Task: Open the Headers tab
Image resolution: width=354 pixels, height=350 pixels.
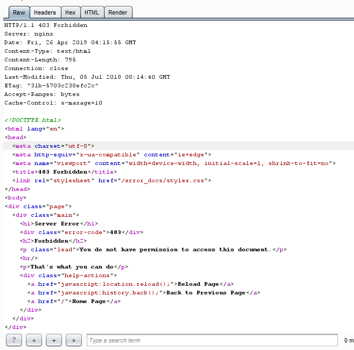Action: tap(45, 12)
